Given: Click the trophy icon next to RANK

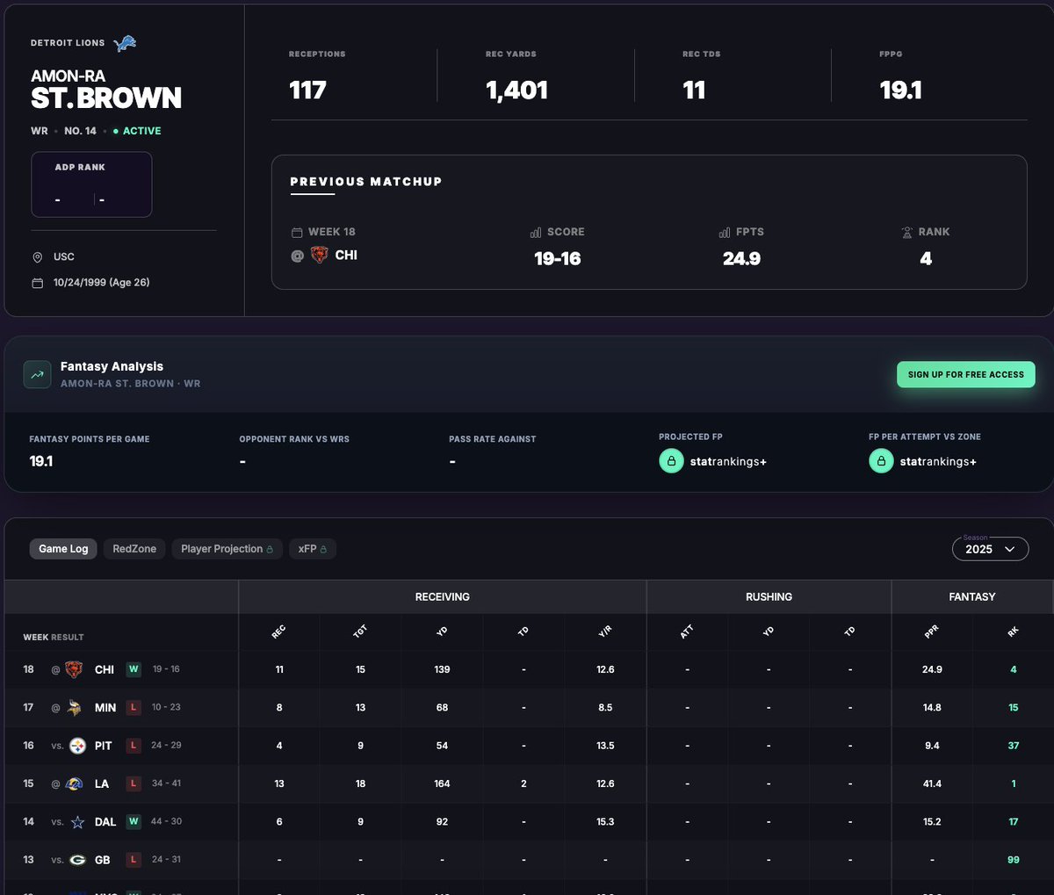Looking at the screenshot, I should coord(907,233).
